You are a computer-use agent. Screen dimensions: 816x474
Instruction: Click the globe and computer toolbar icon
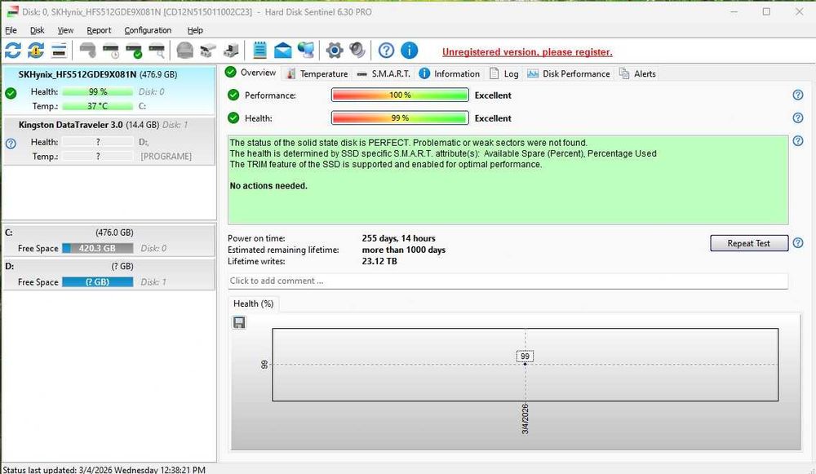(x=306, y=51)
